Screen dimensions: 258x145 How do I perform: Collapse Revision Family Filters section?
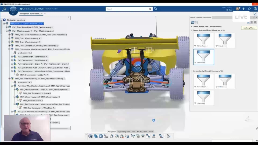192,71
